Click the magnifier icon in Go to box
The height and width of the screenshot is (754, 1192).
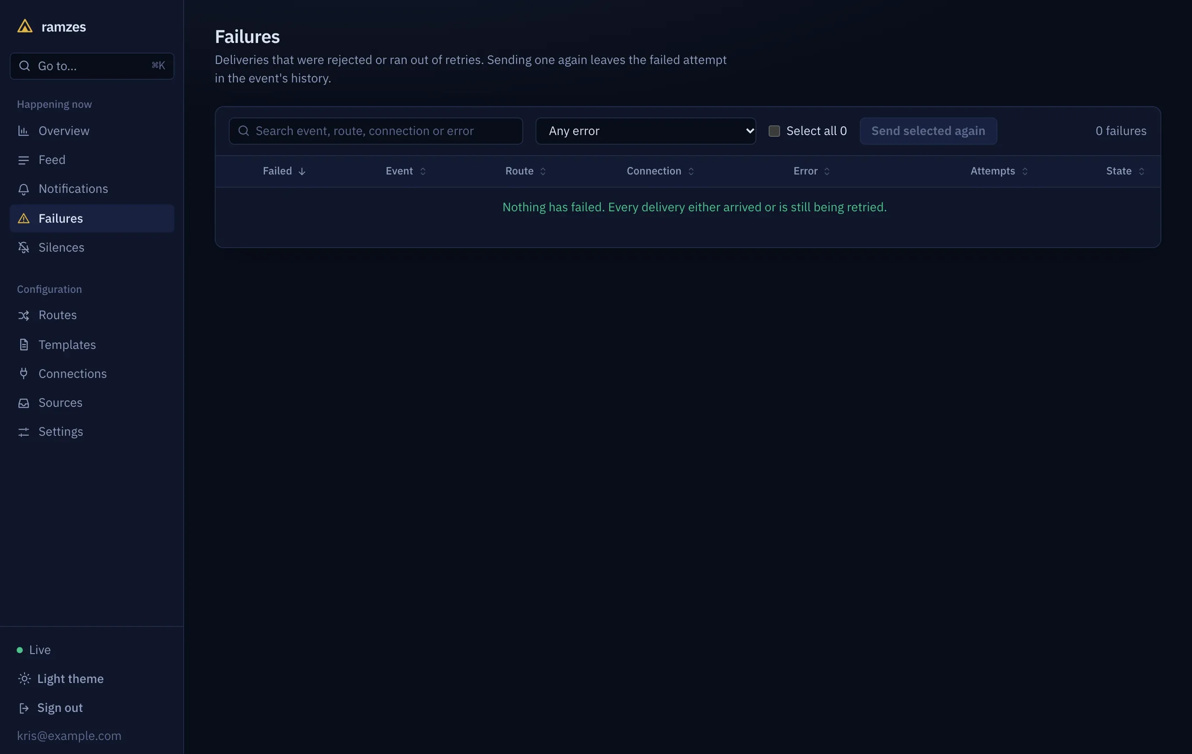[x=24, y=65]
